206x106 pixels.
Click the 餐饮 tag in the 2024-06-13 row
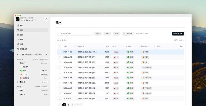click(x=145, y=83)
